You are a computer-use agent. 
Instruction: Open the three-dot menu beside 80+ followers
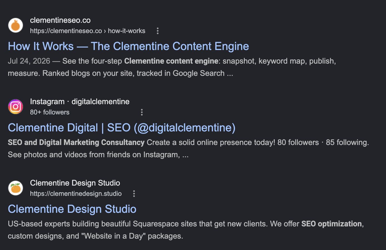coord(142,112)
